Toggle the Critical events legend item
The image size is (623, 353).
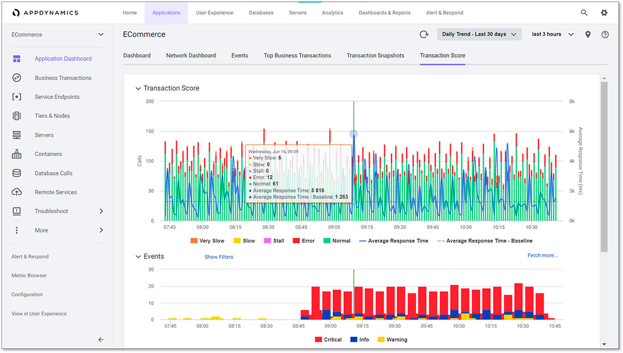click(x=327, y=339)
